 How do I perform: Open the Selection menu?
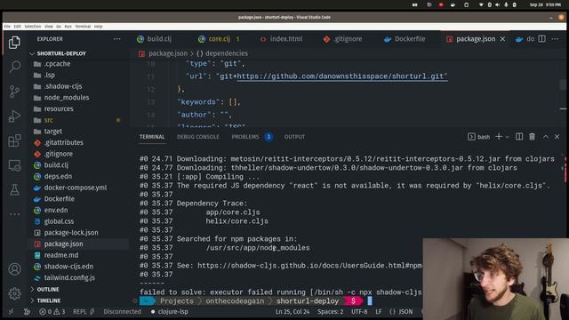pos(33,27)
